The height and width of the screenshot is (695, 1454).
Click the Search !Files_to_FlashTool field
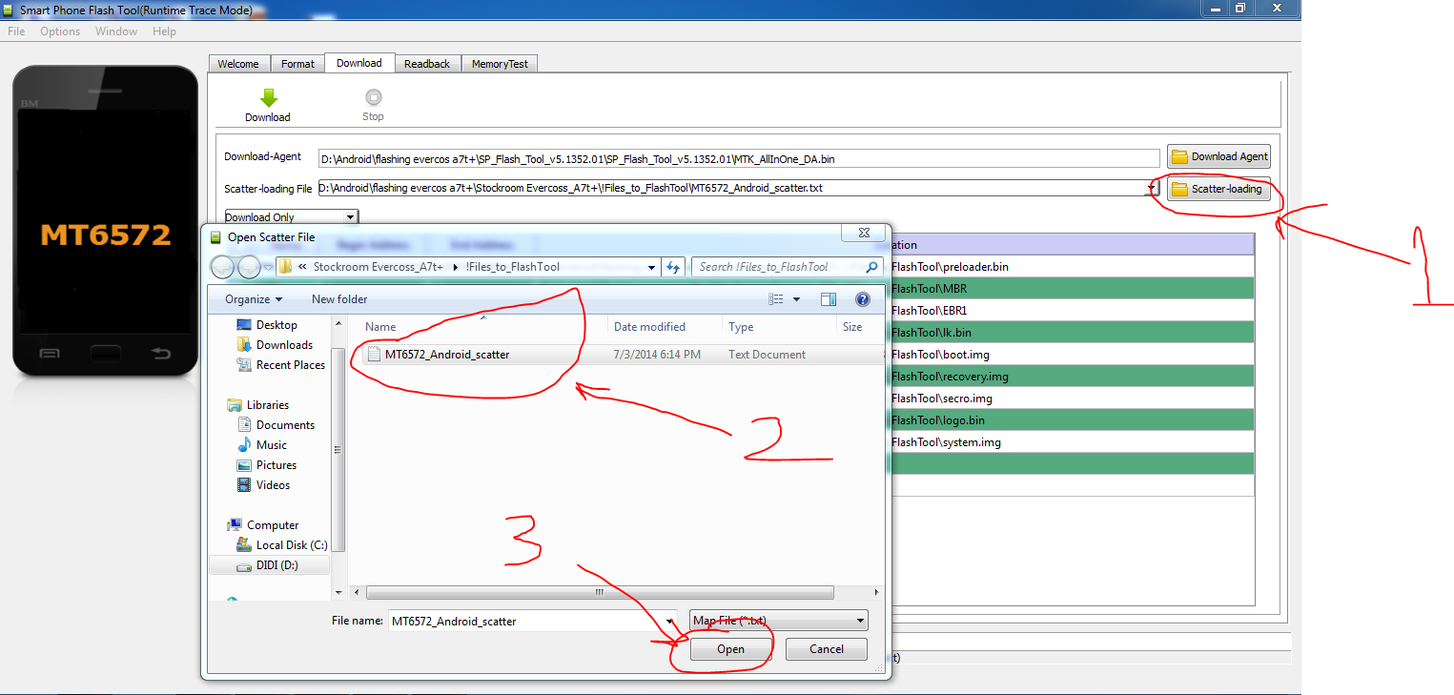click(778, 267)
